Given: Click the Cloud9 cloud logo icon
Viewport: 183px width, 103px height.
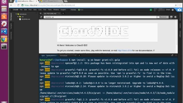Looking at the screenshot, I should click(179, 10).
